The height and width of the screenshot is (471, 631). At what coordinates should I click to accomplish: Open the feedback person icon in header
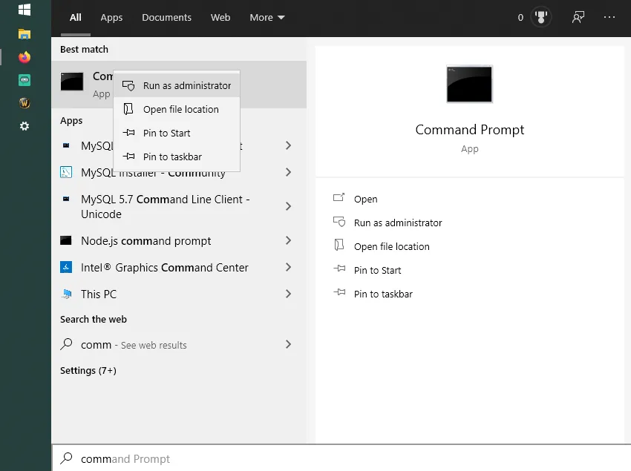coord(578,17)
